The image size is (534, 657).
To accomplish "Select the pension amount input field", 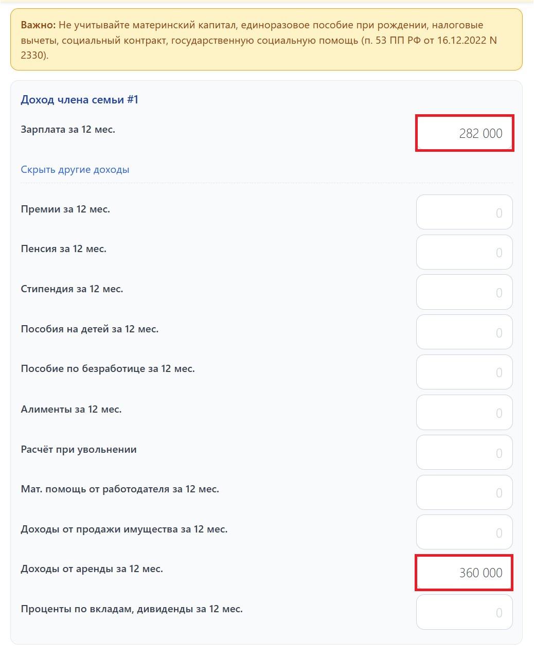I will click(x=464, y=253).
